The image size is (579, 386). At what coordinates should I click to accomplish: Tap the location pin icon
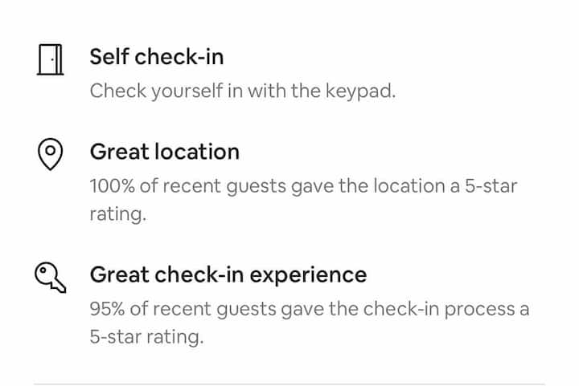(50, 153)
